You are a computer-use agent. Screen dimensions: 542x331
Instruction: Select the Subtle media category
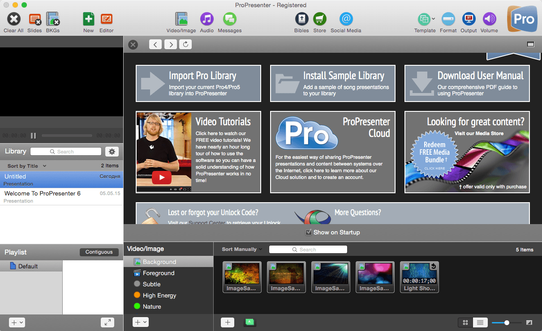tap(168, 284)
